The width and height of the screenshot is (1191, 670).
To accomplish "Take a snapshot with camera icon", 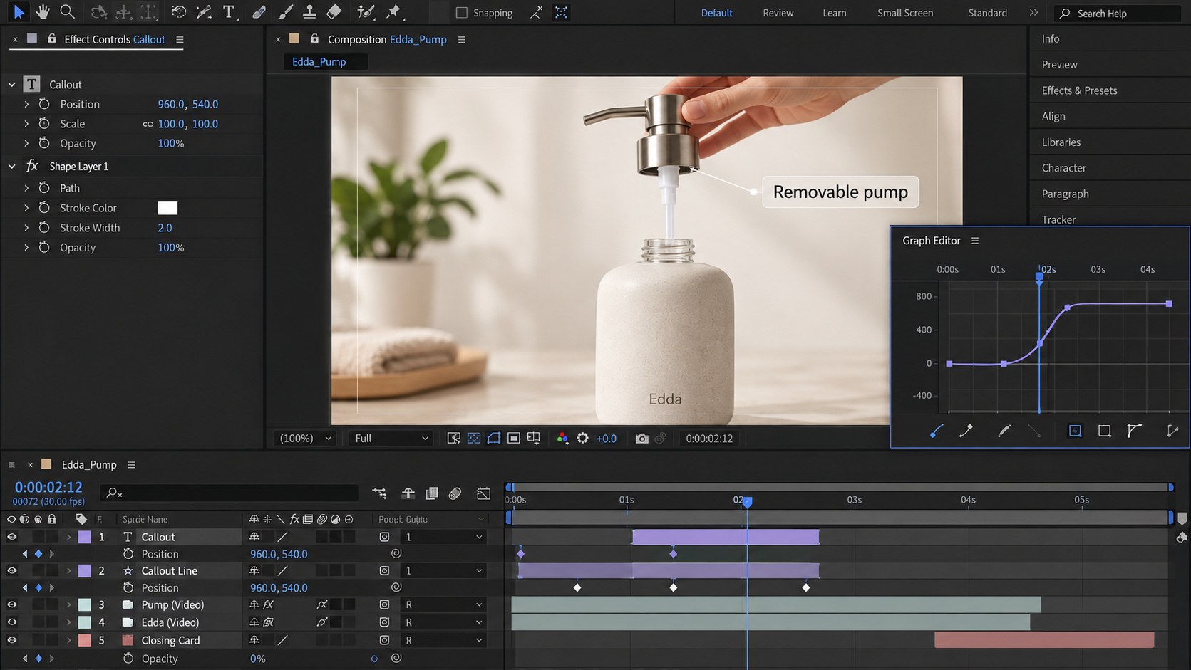I will pos(641,439).
